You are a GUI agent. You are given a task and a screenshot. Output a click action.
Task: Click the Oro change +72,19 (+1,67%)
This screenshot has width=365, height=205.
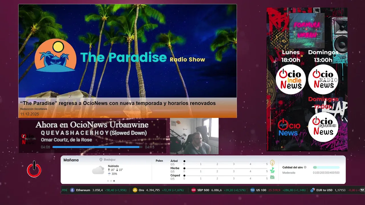173,190
